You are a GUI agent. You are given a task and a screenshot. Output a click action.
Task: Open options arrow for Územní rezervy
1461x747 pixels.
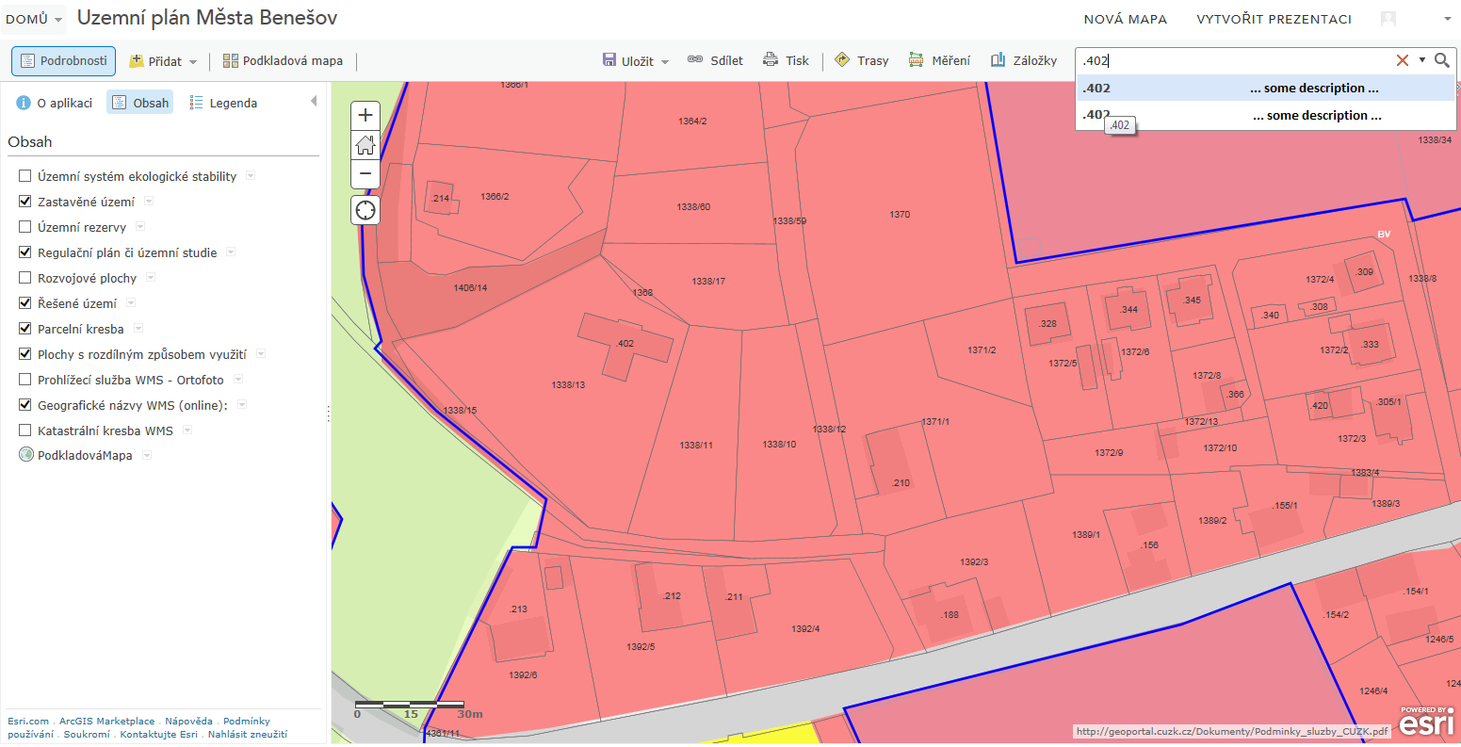140,227
